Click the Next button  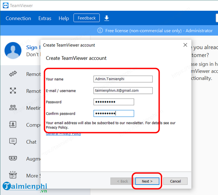coord(147,181)
